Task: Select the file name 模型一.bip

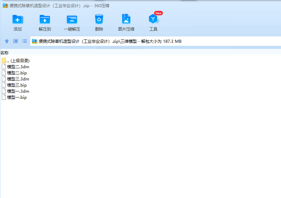Action: tap(17, 97)
